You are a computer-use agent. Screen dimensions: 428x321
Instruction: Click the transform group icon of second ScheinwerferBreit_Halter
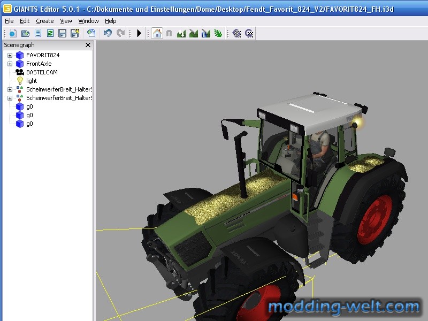point(20,98)
